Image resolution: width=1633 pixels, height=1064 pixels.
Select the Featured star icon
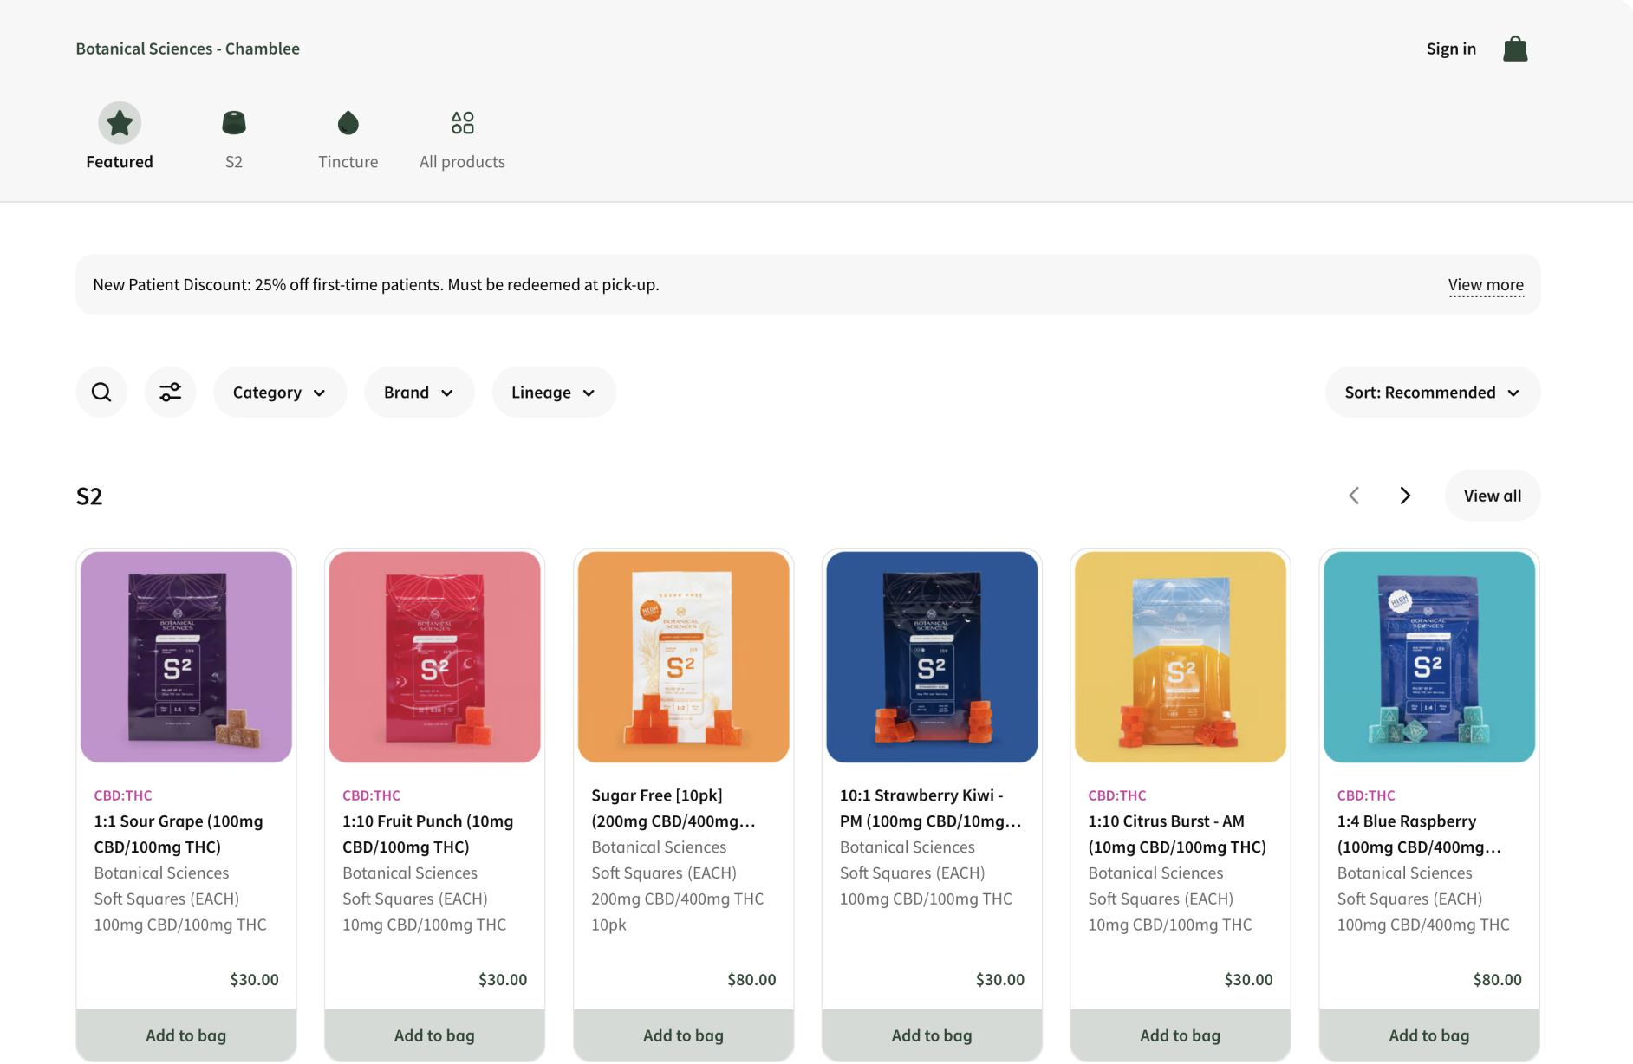[x=120, y=123]
